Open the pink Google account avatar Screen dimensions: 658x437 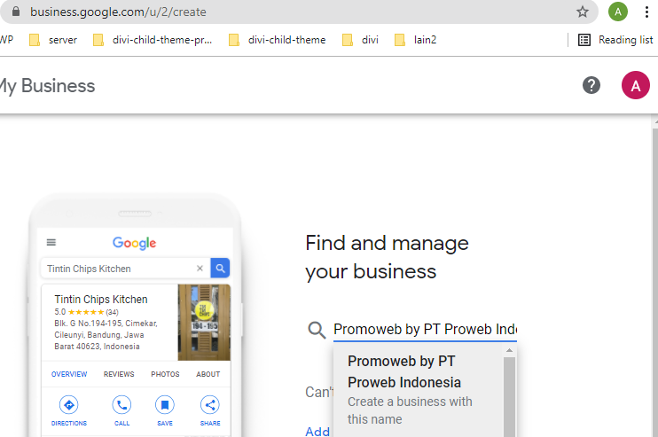[x=635, y=85]
